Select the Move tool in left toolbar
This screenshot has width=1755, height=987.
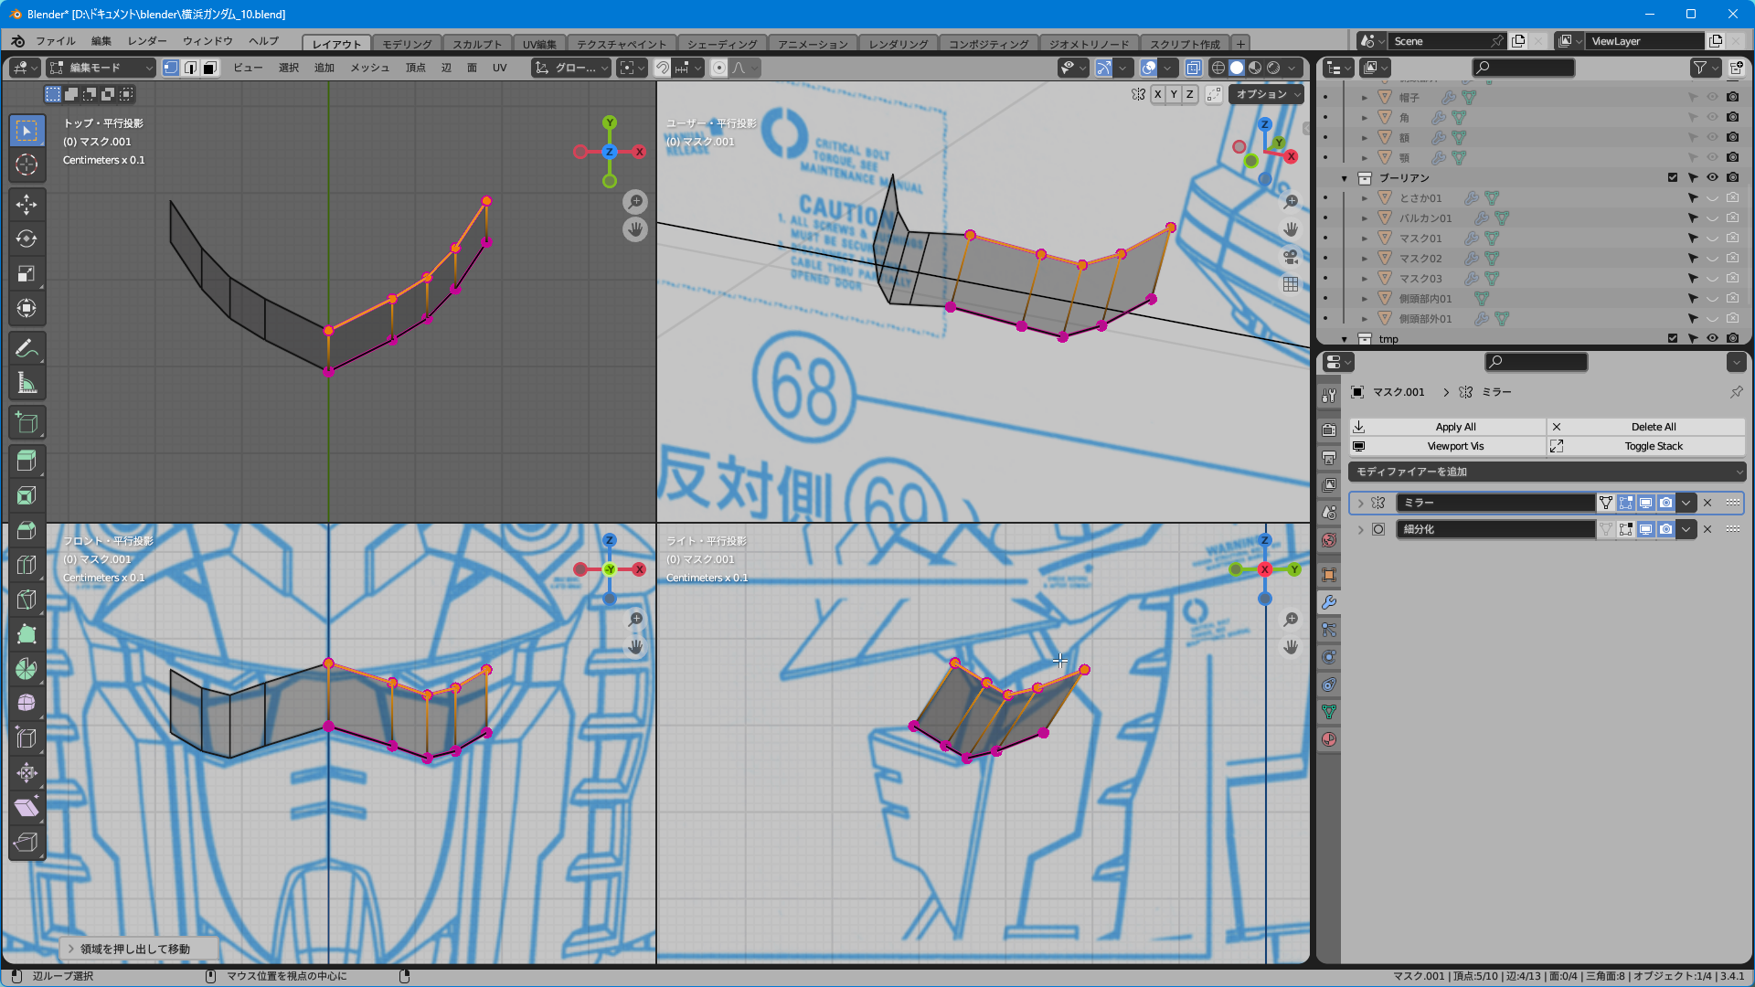point(27,204)
